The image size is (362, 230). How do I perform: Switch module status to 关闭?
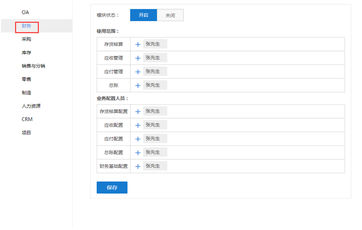pyautogui.click(x=170, y=15)
